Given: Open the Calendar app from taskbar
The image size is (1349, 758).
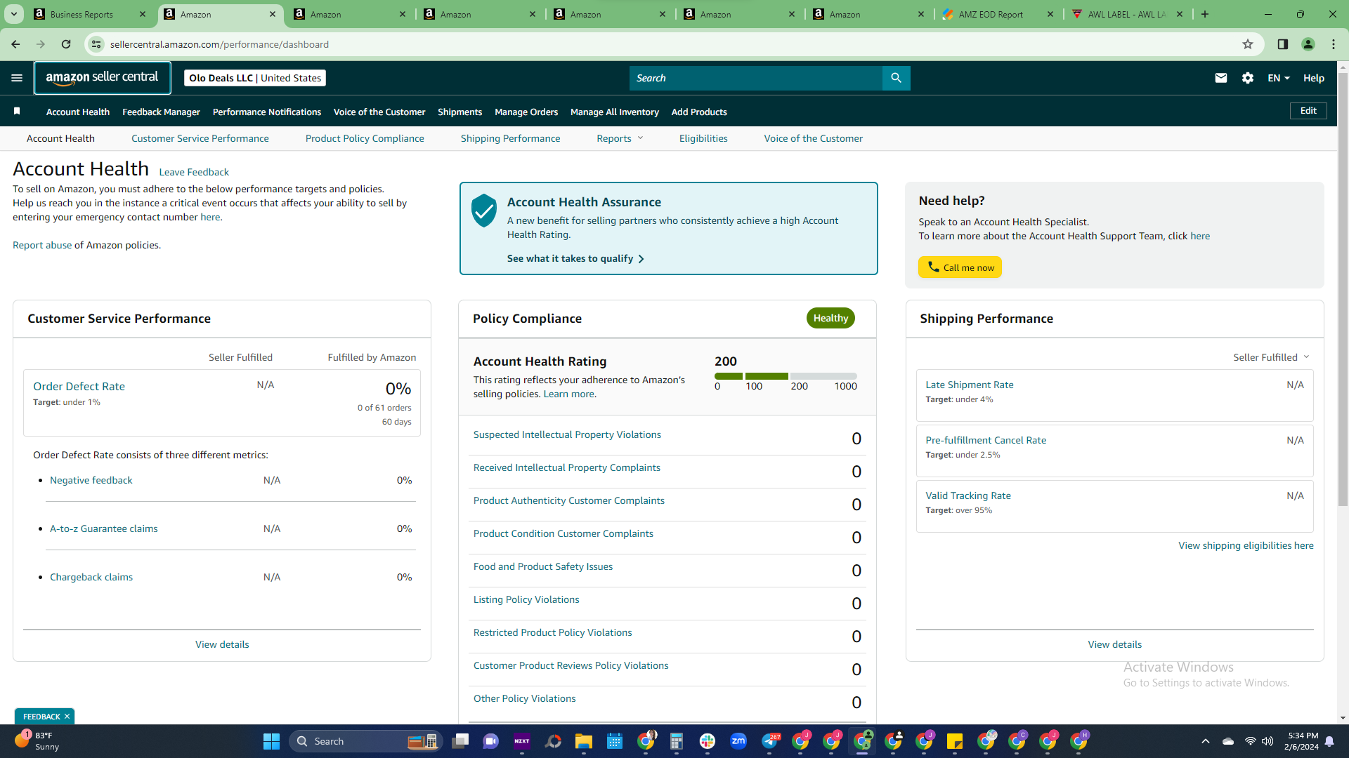Looking at the screenshot, I should pos(615,741).
